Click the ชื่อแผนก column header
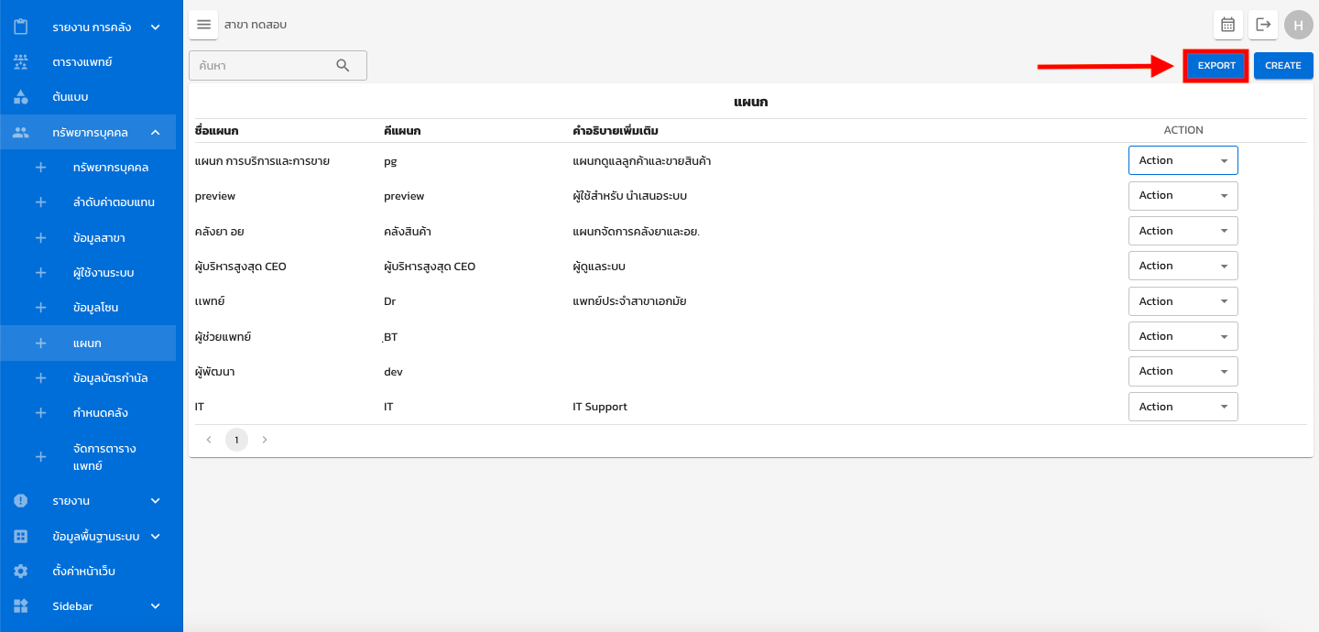Viewport: 1319px width, 632px height. (x=217, y=130)
